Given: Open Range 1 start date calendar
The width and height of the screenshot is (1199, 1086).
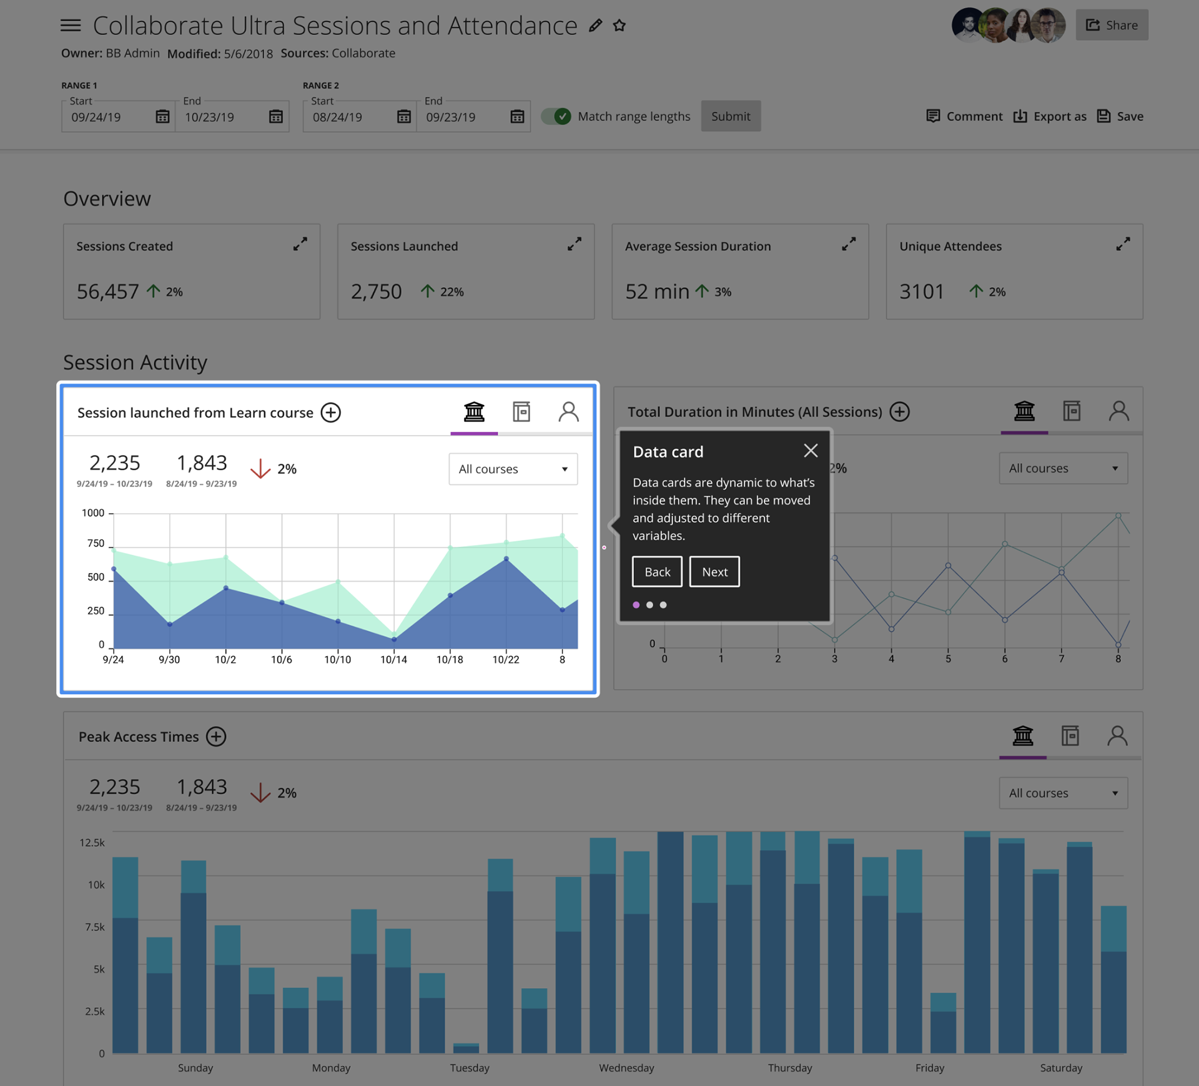Looking at the screenshot, I should click(162, 117).
